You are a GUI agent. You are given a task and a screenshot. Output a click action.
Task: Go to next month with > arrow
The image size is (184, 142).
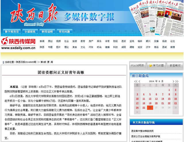(x=173, y=81)
